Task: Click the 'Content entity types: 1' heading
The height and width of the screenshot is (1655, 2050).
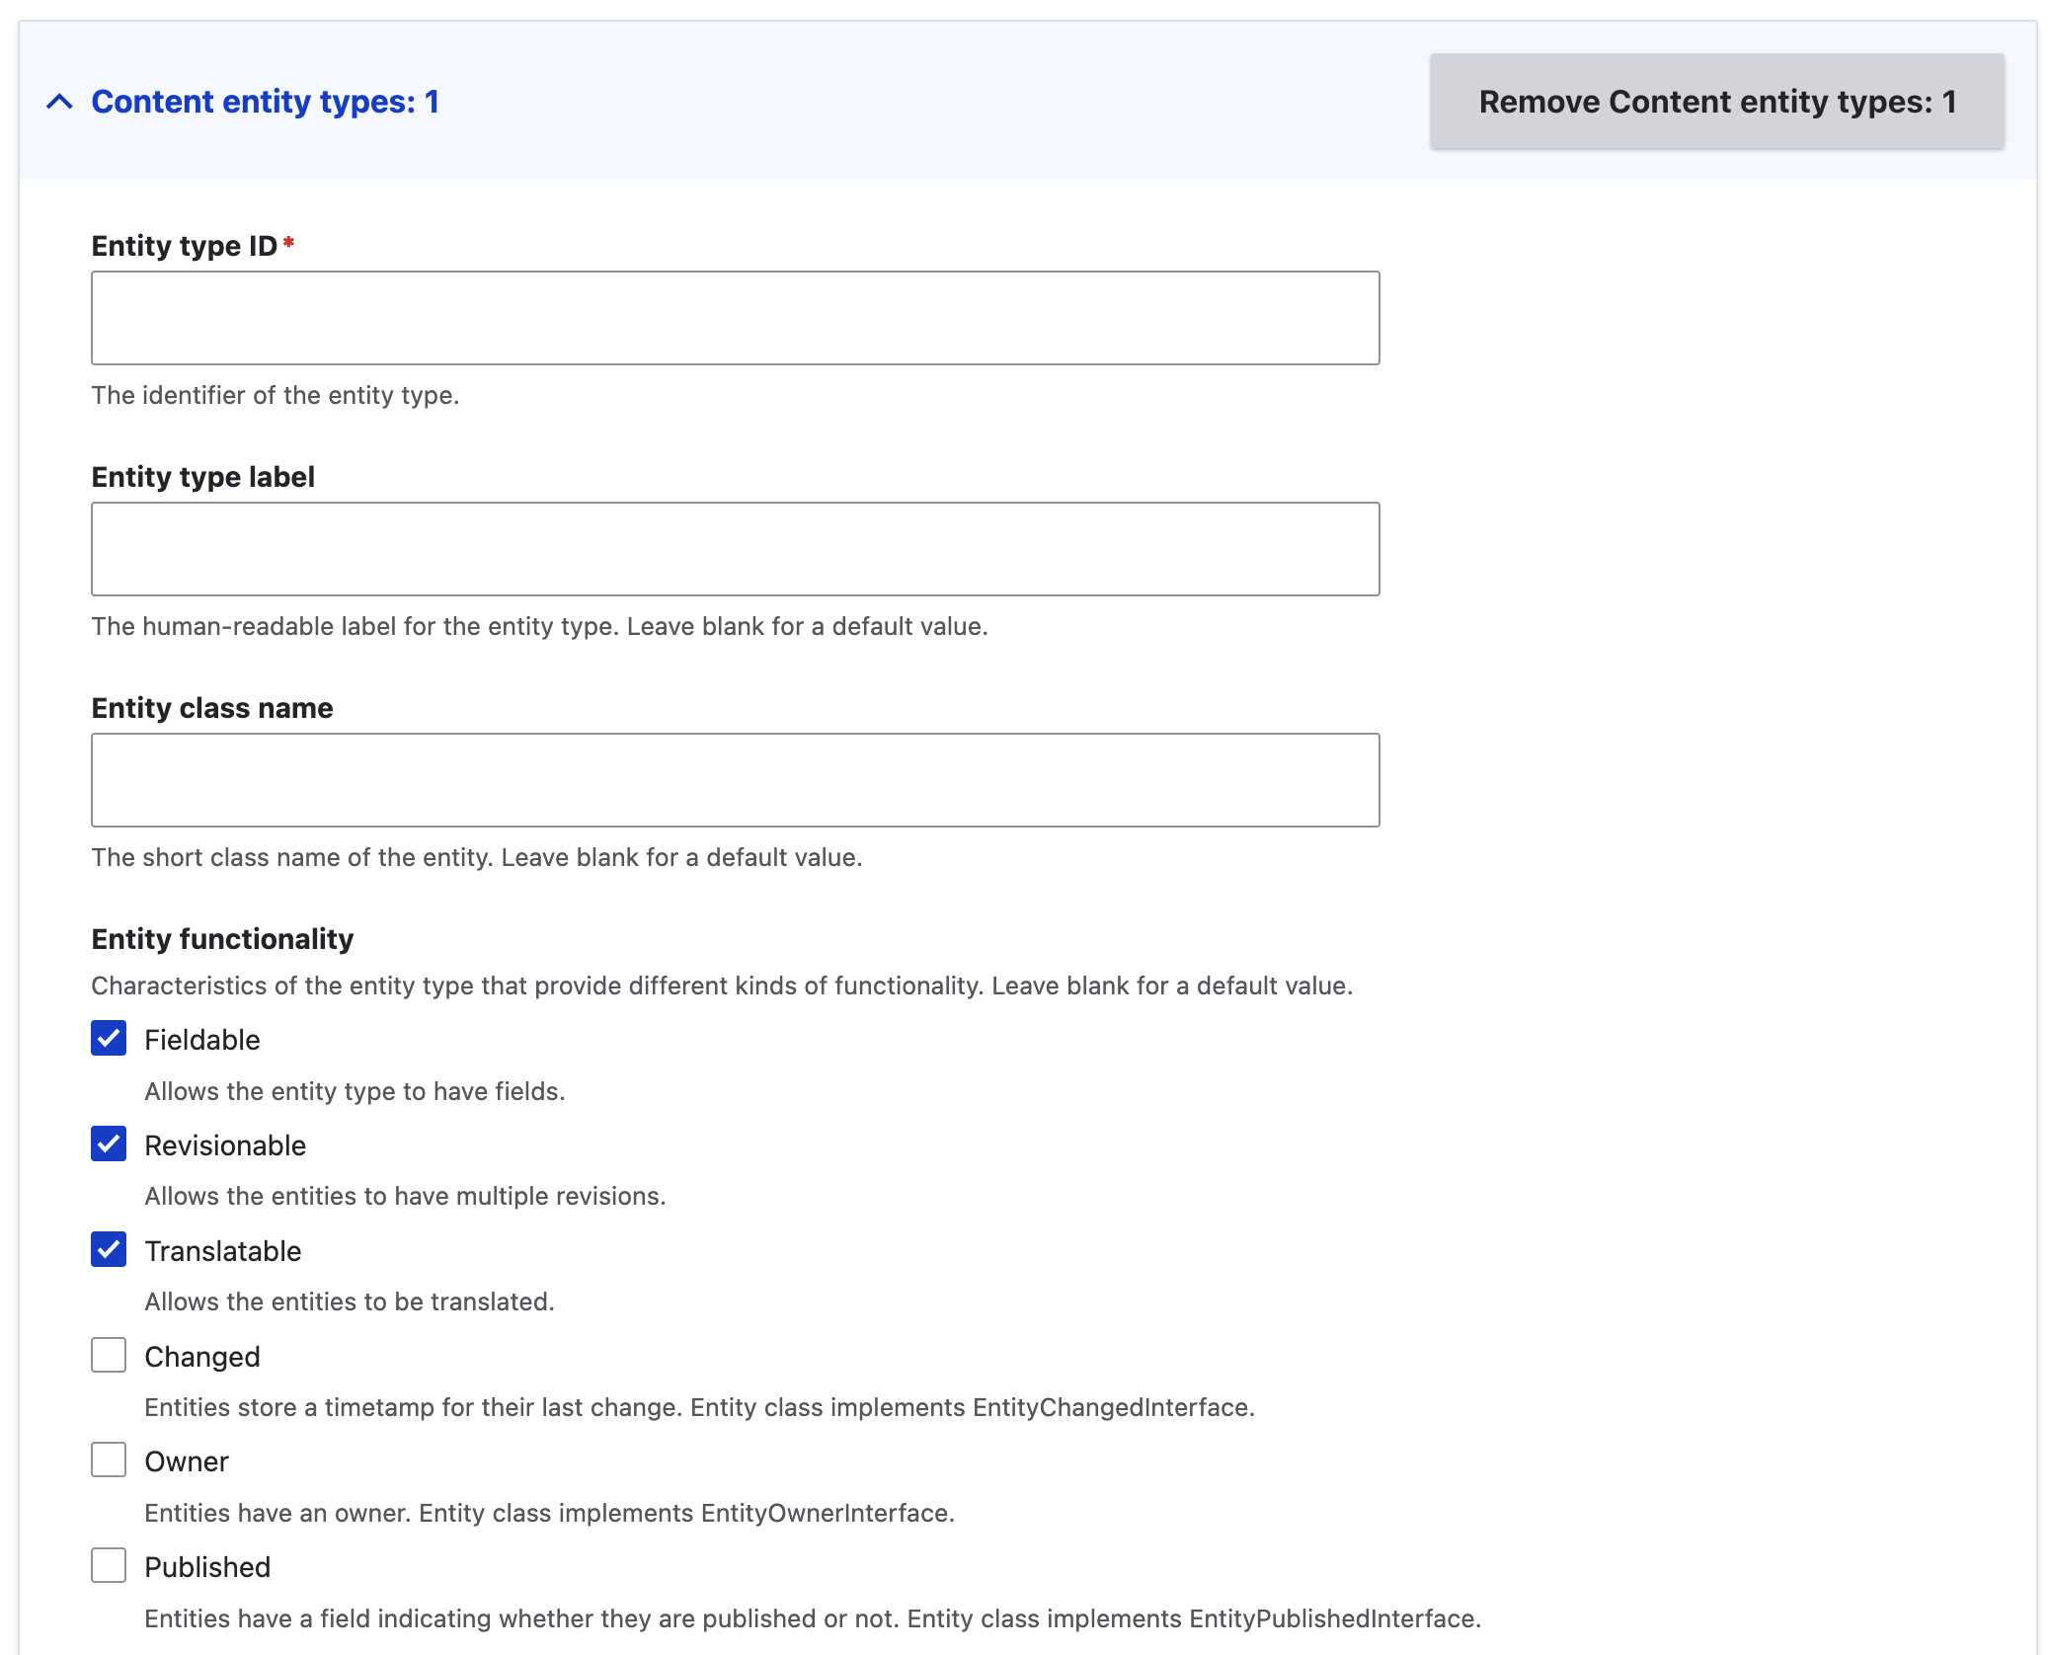Action: coord(265,102)
